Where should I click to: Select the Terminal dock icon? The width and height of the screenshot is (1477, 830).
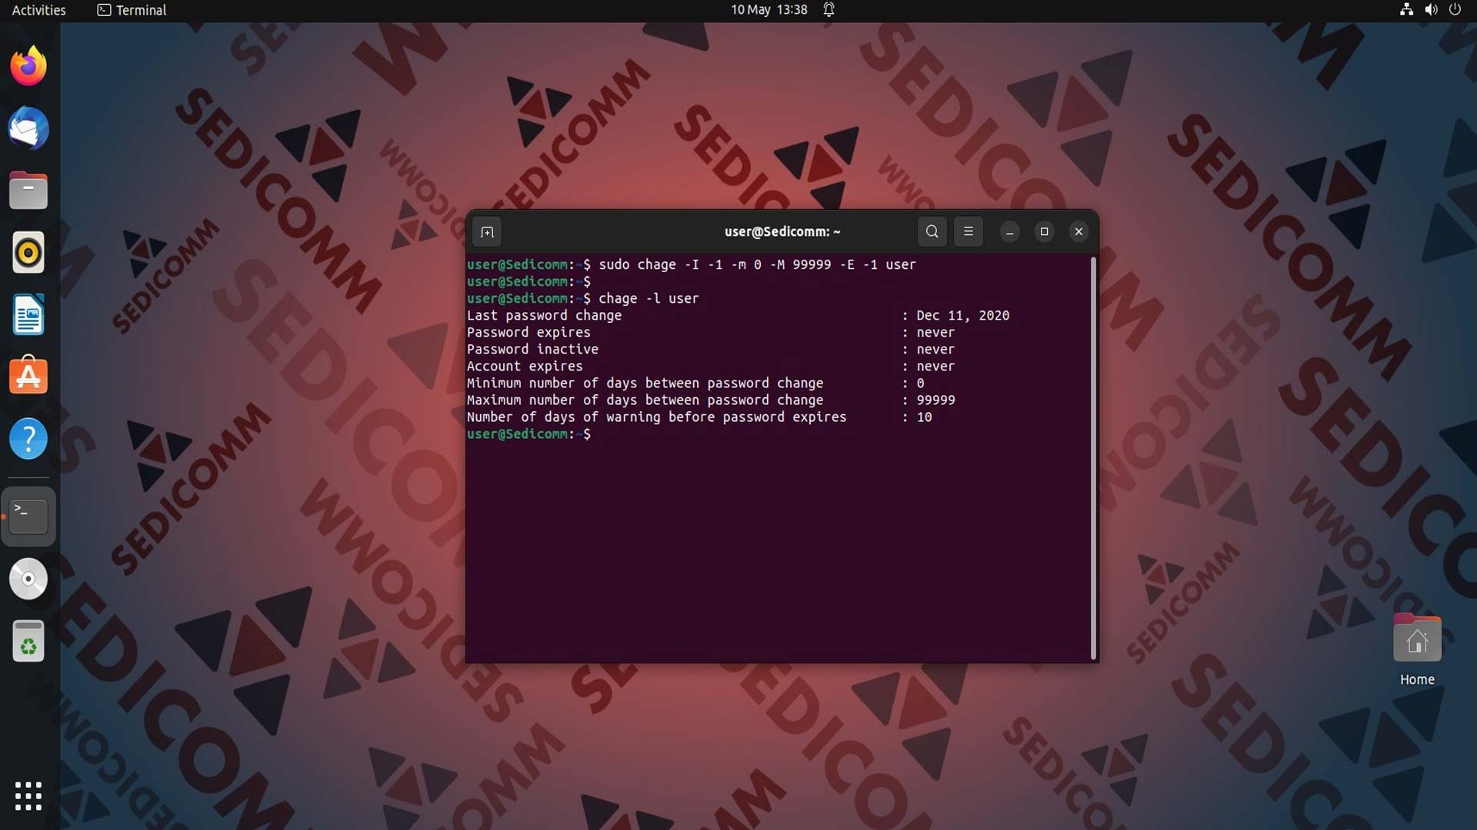click(28, 516)
